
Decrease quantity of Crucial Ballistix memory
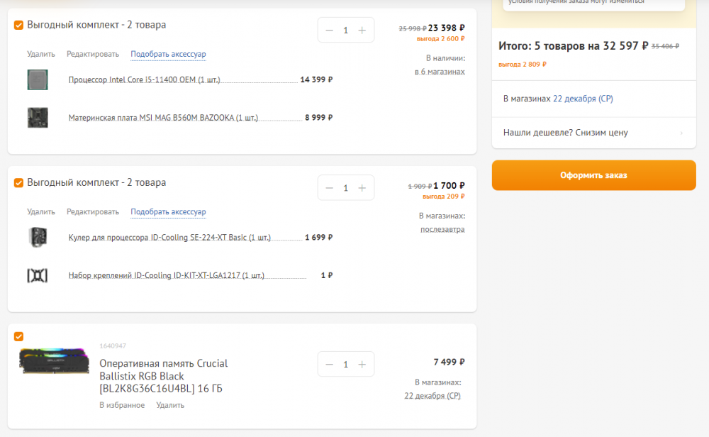329,364
